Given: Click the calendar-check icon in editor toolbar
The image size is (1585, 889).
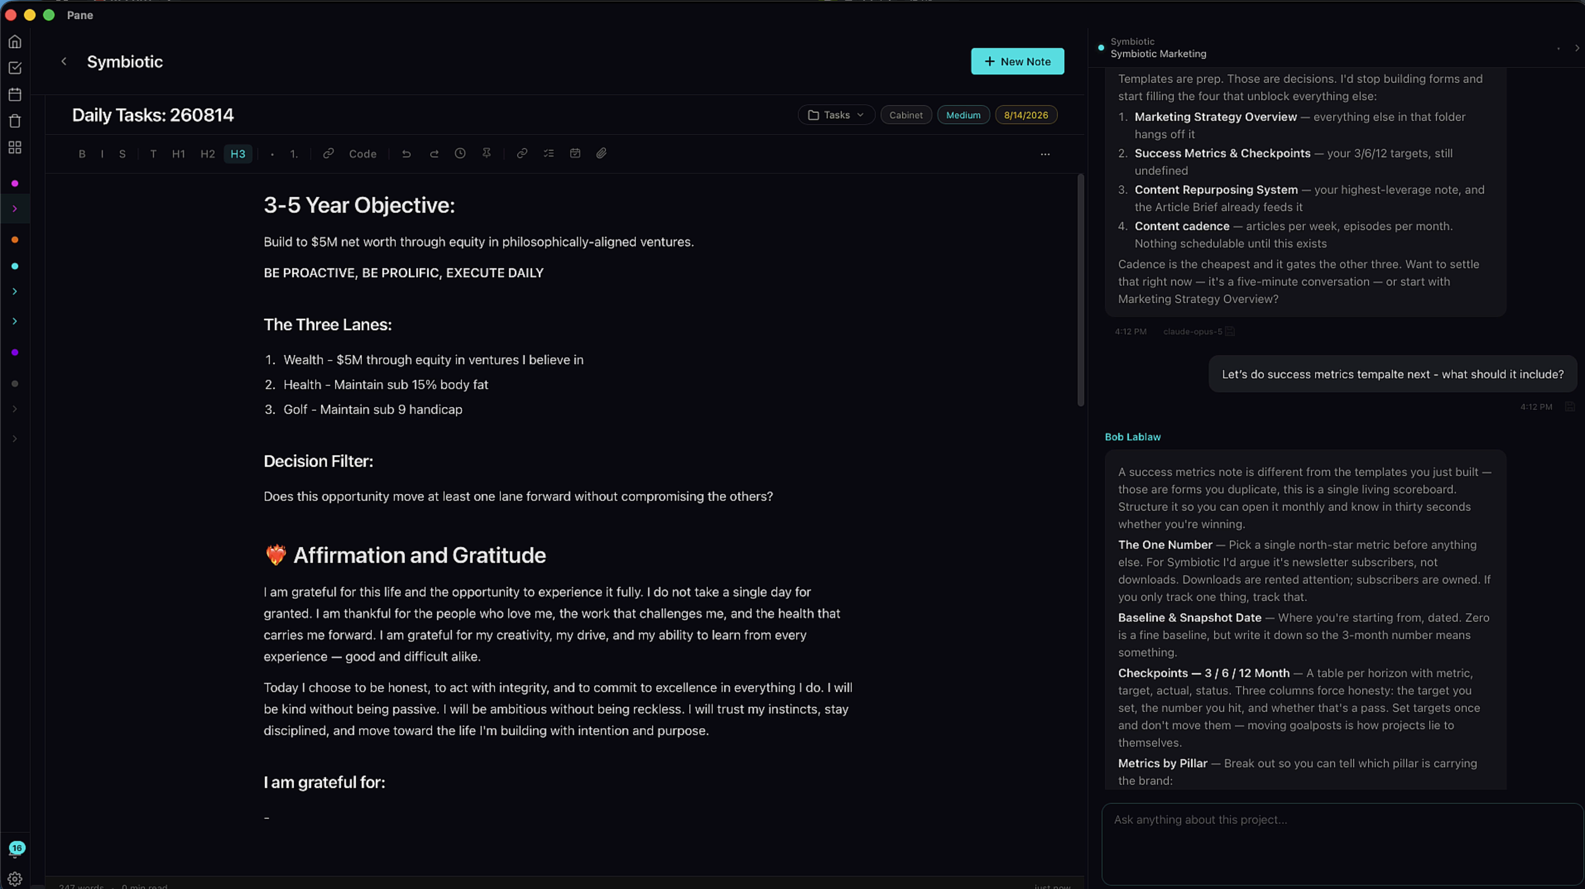Looking at the screenshot, I should coord(575,153).
